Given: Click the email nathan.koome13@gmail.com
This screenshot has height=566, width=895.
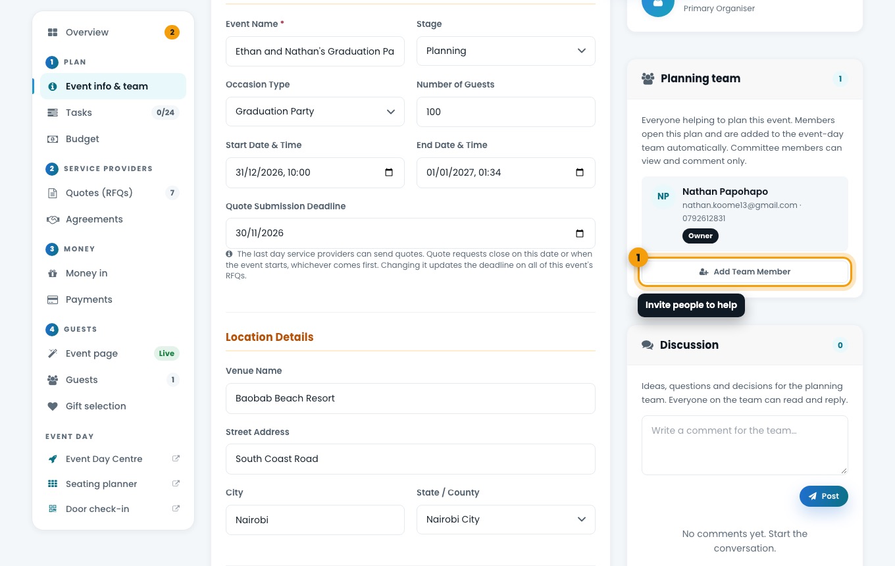Looking at the screenshot, I should (x=740, y=205).
